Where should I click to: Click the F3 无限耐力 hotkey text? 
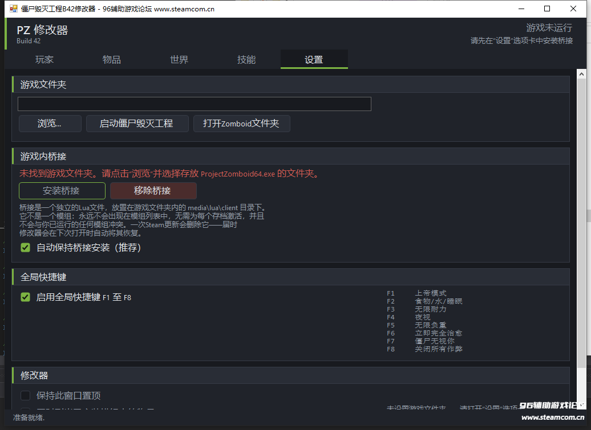pyautogui.click(x=416, y=309)
